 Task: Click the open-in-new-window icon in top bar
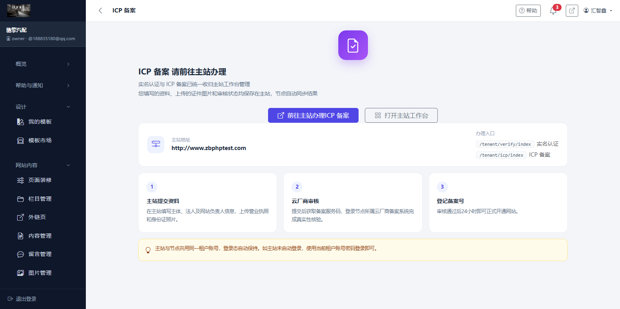572,11
